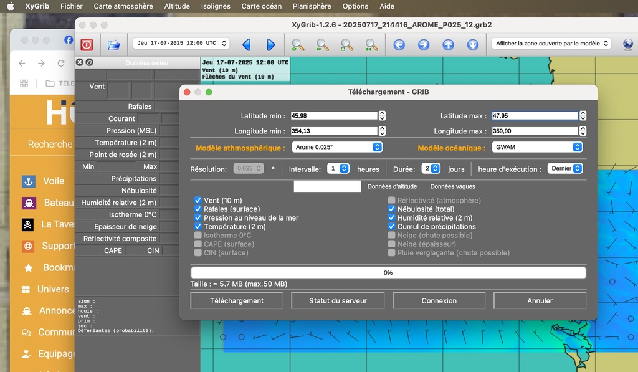Open the Intervalle hours dropdown
The width and height of the screenshot is (638, 372).
point(338,168)
